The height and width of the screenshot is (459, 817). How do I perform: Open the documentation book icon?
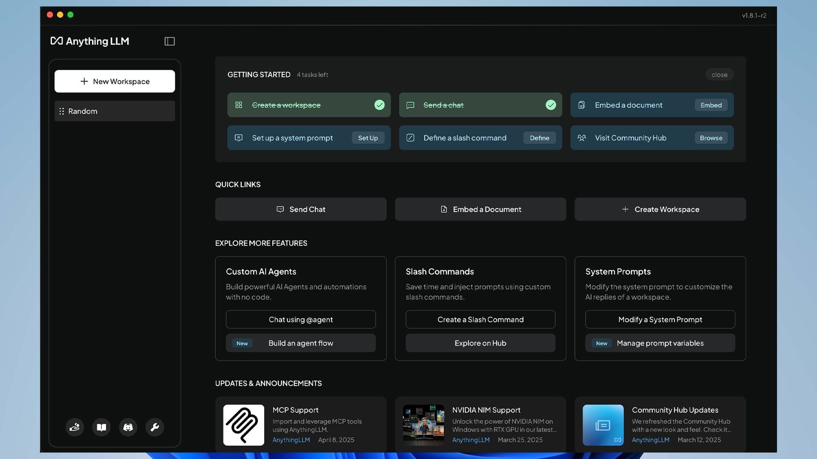coord(101,427)
